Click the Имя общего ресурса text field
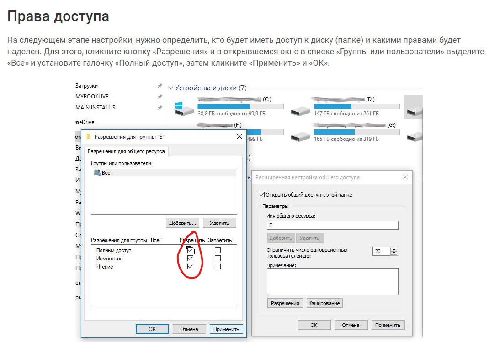The image size is (500, 347). [332, 225]
